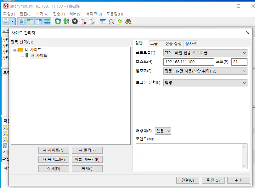Minimize the FileZilla window

click(224, 6)
